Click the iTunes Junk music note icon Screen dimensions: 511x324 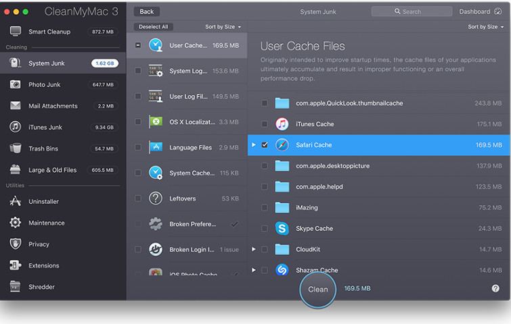(x=16, y=127)
